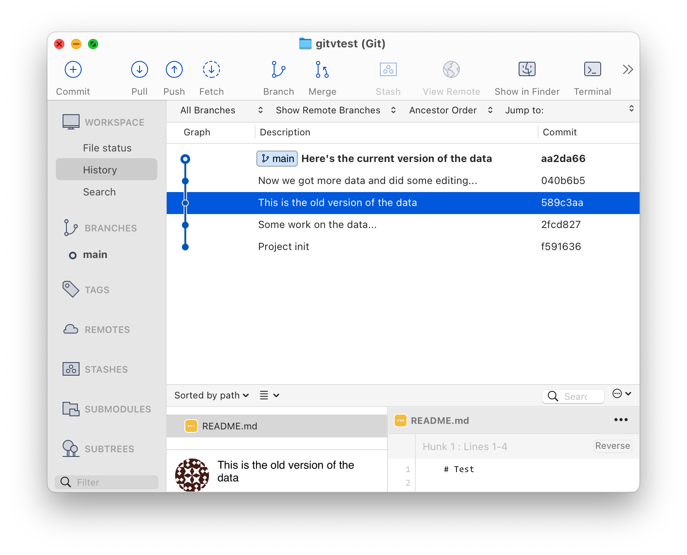Click the Graph column header
This screenshot has height=555, width=687.
197,132
